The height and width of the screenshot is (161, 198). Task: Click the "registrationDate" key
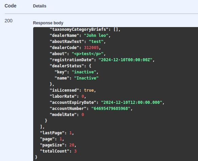tap(72, 60)
